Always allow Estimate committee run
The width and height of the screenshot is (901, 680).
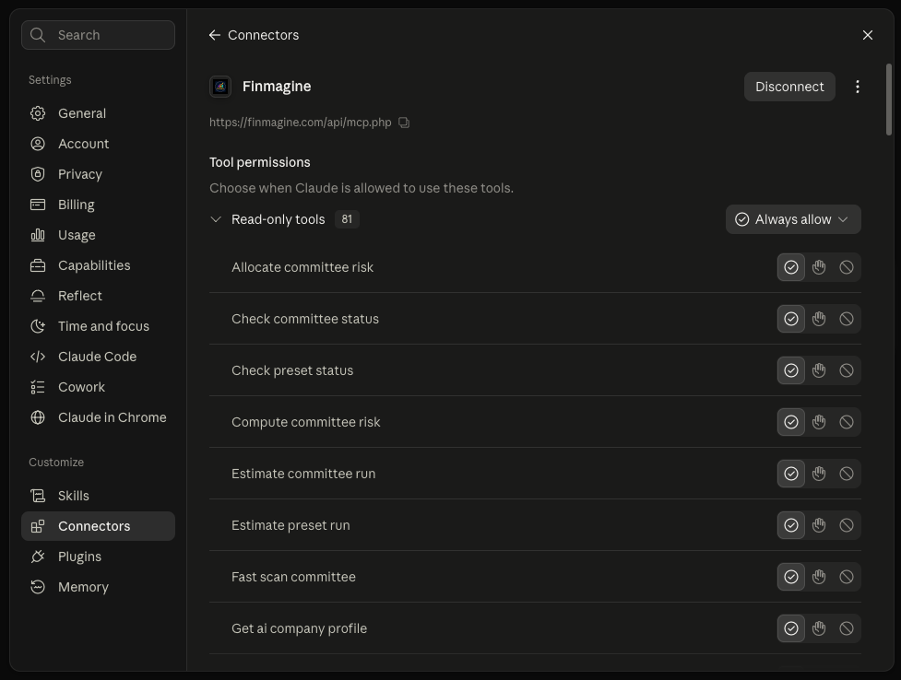coord(791,474)
